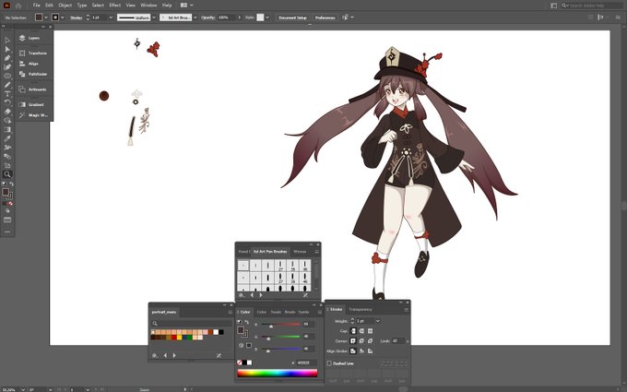The width and height of the screenshot is (627, 392).
Task: Open stroke weight dropdown in control bar
Action: (x=111, y=18)
